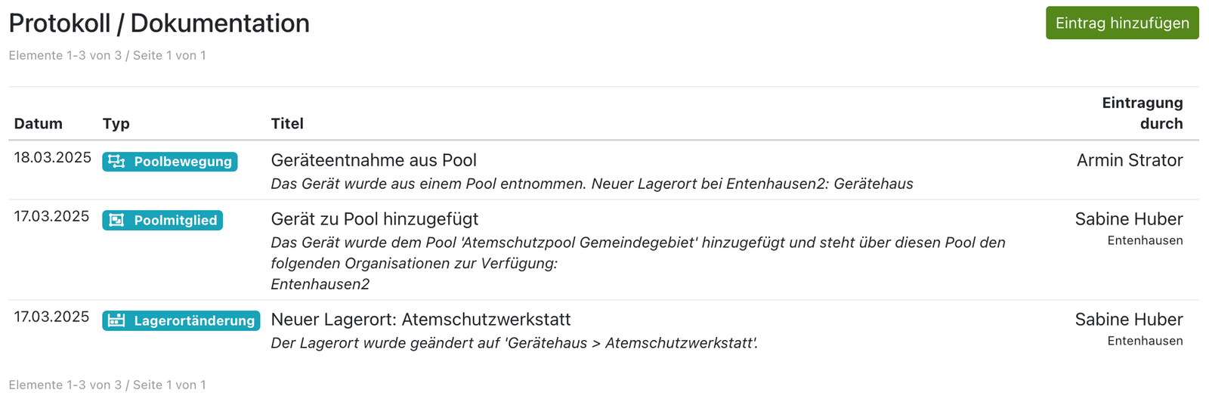This screenshot has width=1209, height=402.
Task: Click the date 18.03.2025
Action: [52, 158]
